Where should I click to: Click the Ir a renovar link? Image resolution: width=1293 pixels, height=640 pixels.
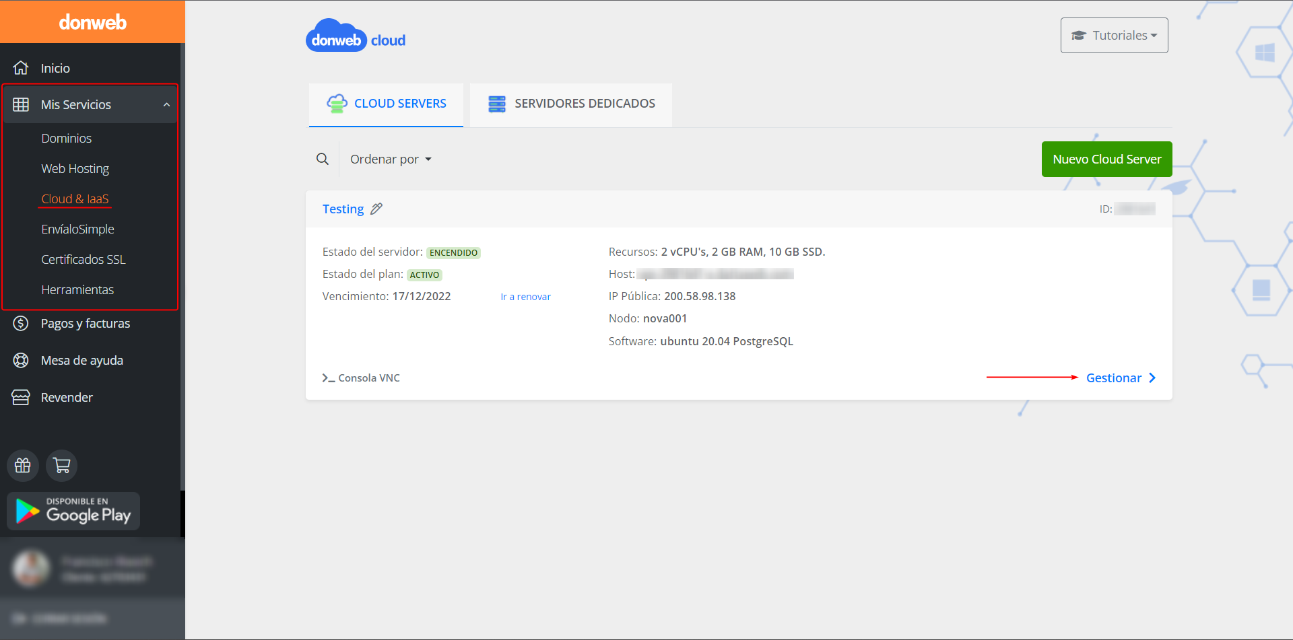click(x=525, y=297)
